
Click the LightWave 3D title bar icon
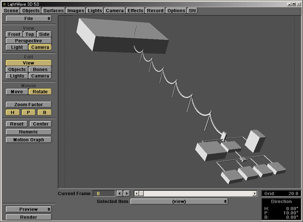(4, 4)
